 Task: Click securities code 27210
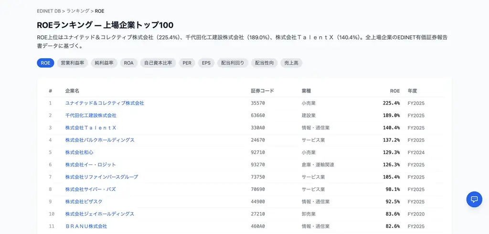258,214
